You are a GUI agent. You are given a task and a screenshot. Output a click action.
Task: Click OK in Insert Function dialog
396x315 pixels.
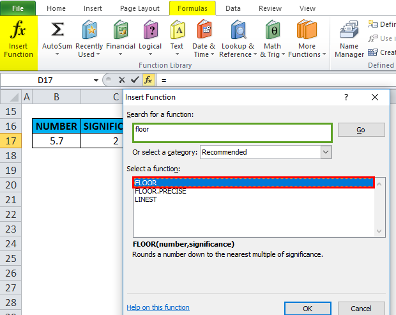pyautogui.click(x=308, y=309)
